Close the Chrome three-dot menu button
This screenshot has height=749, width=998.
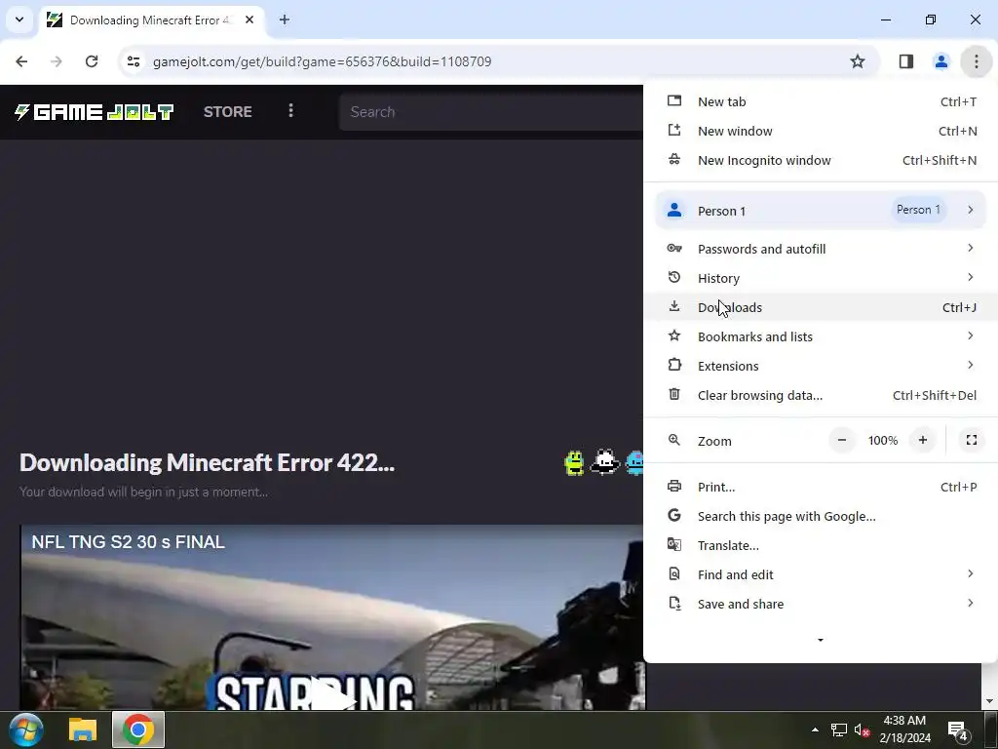[976, 61]
